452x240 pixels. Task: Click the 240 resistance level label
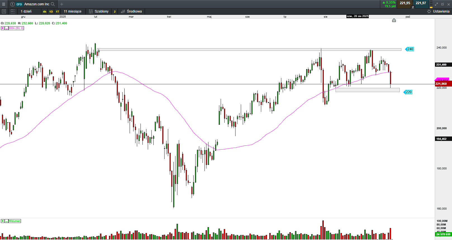pos(410,49)
